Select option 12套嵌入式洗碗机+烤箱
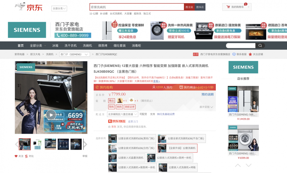 point(178,168)
